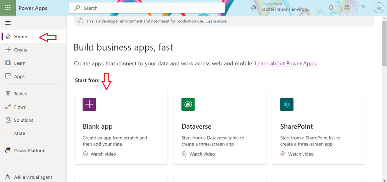Image resolution: width=387 pixels, height=182 pixels.
Task: Open Power Platform in left navigation
Action: (33, 150)
